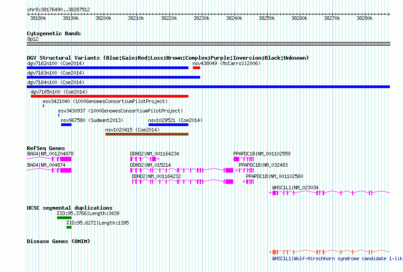Click the esv3430937 tiny blue marker
The width and height of the screenshot is (403, 272).
[59, 115]
